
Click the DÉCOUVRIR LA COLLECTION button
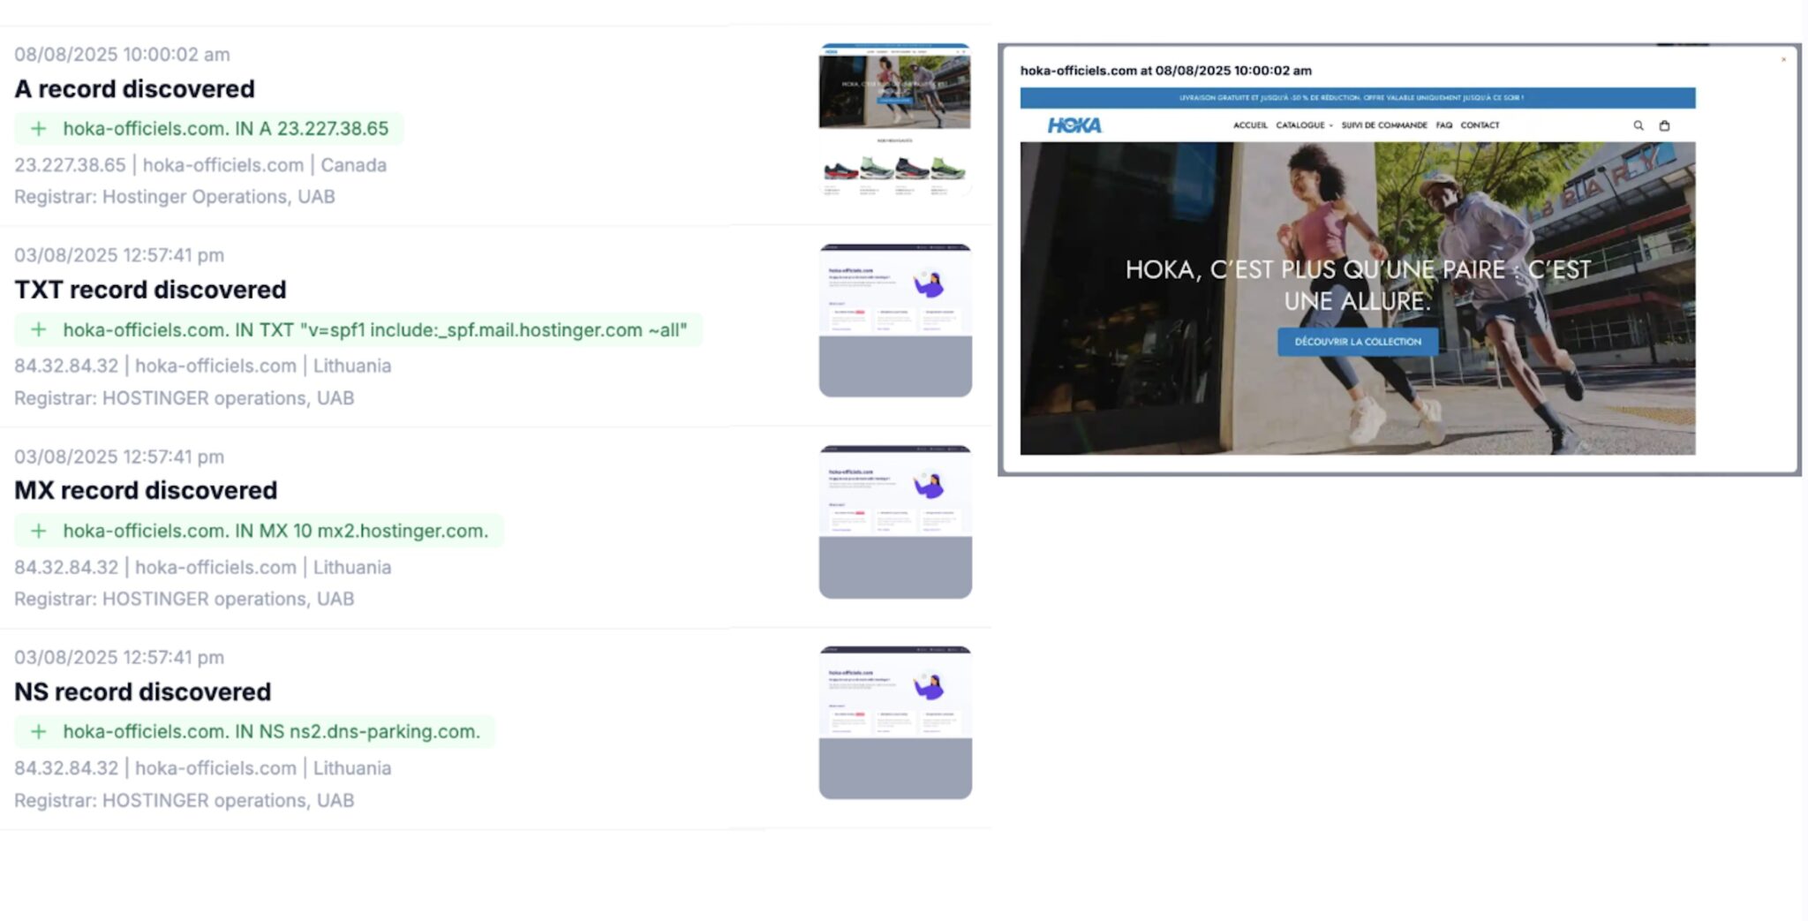pyautogui.click(x=1358, y=342)
